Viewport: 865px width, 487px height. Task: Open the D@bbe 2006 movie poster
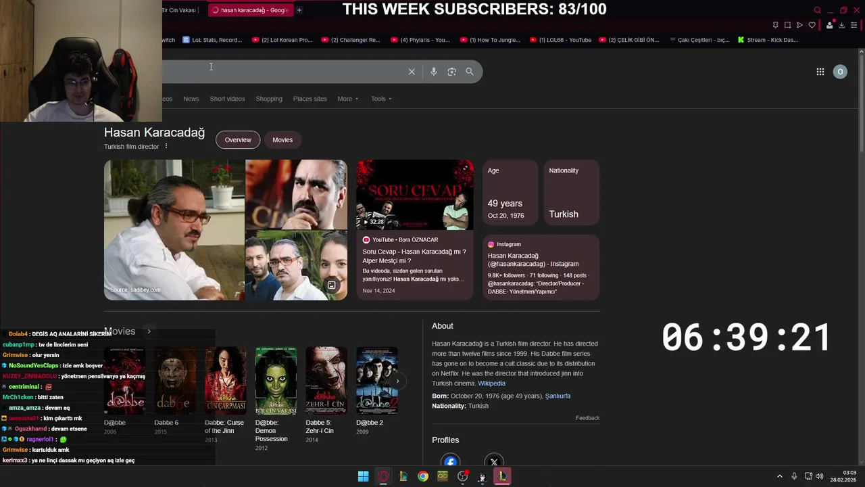click(x=124, y=381)
